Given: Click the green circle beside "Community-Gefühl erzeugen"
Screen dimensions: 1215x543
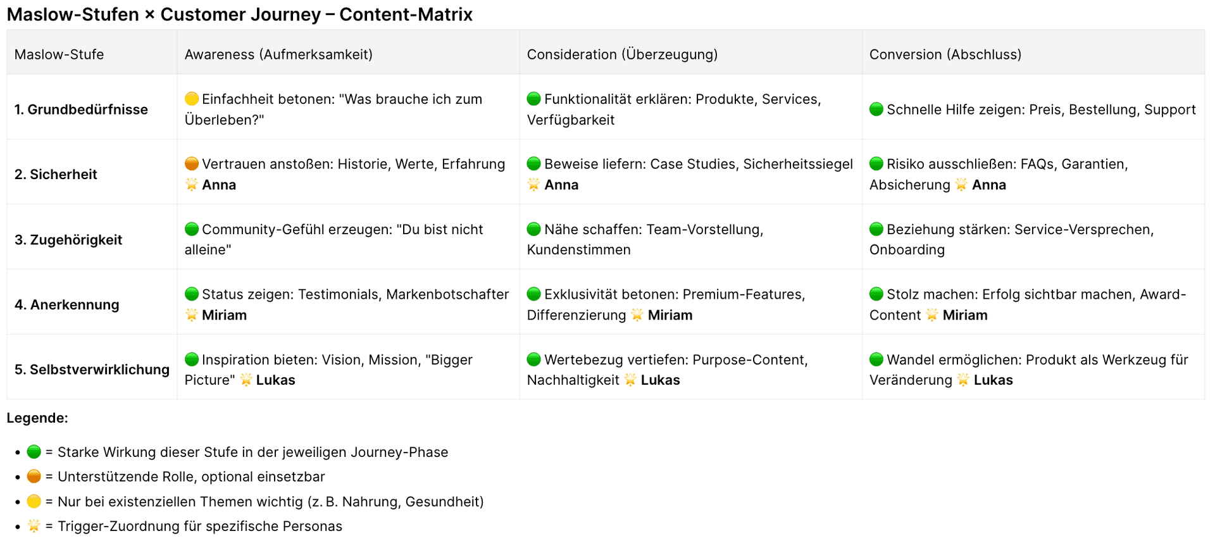Looking at the screenshot, I should pyautogui.click(x=192, y=229).
